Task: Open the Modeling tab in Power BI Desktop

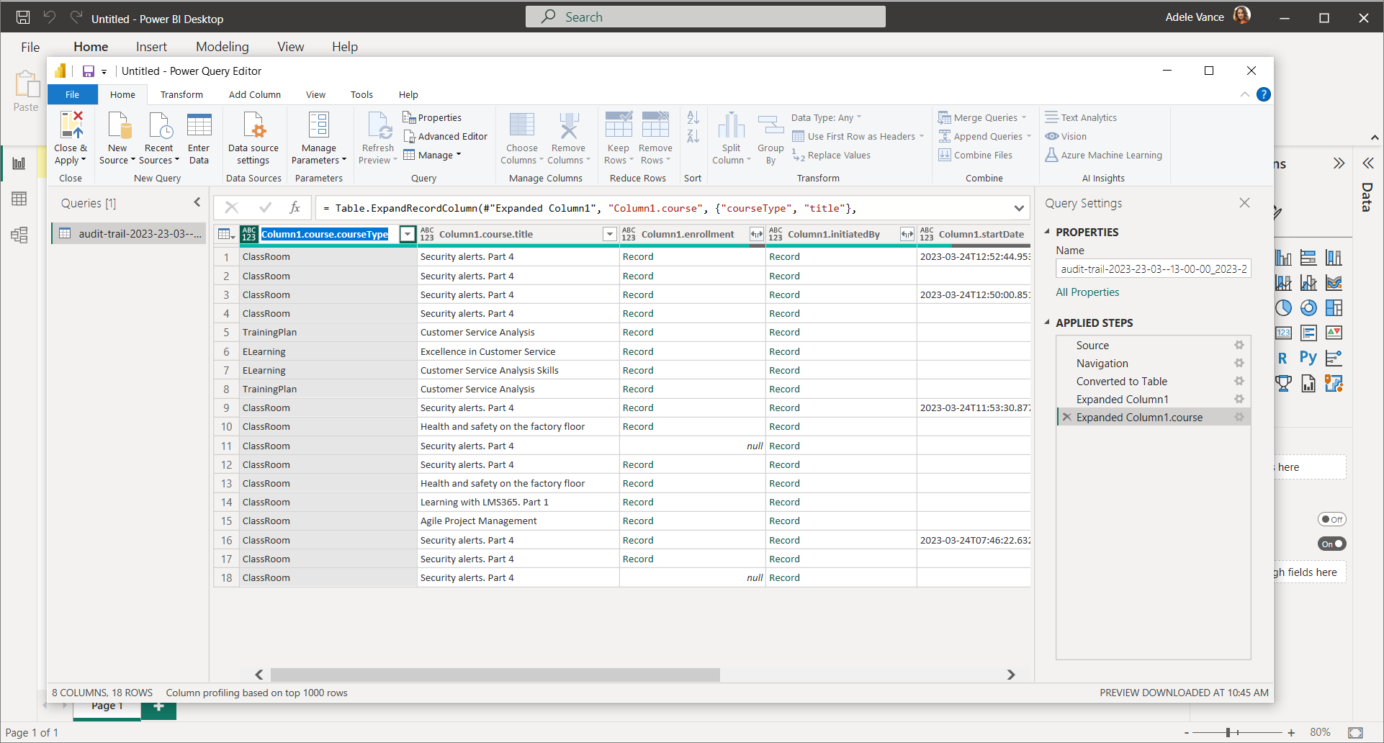Action: click(223, 47)
